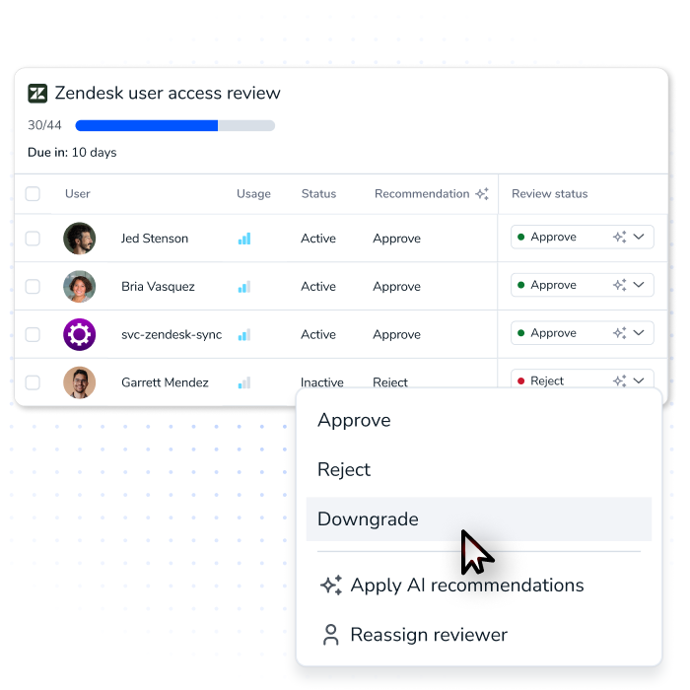Screen dimensions: 690x690
Task: Click Reassign reviewer option
Action: tap(428, 635)
